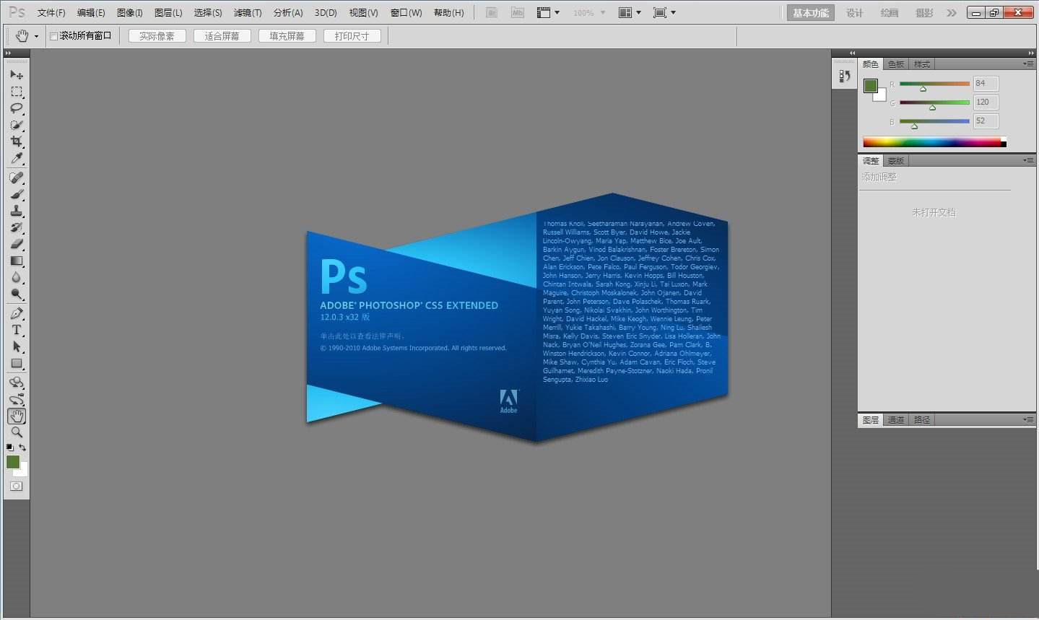The image size is (1039, 620).
Task: Open the 文件(F) menu
Action: pos(51,12)
